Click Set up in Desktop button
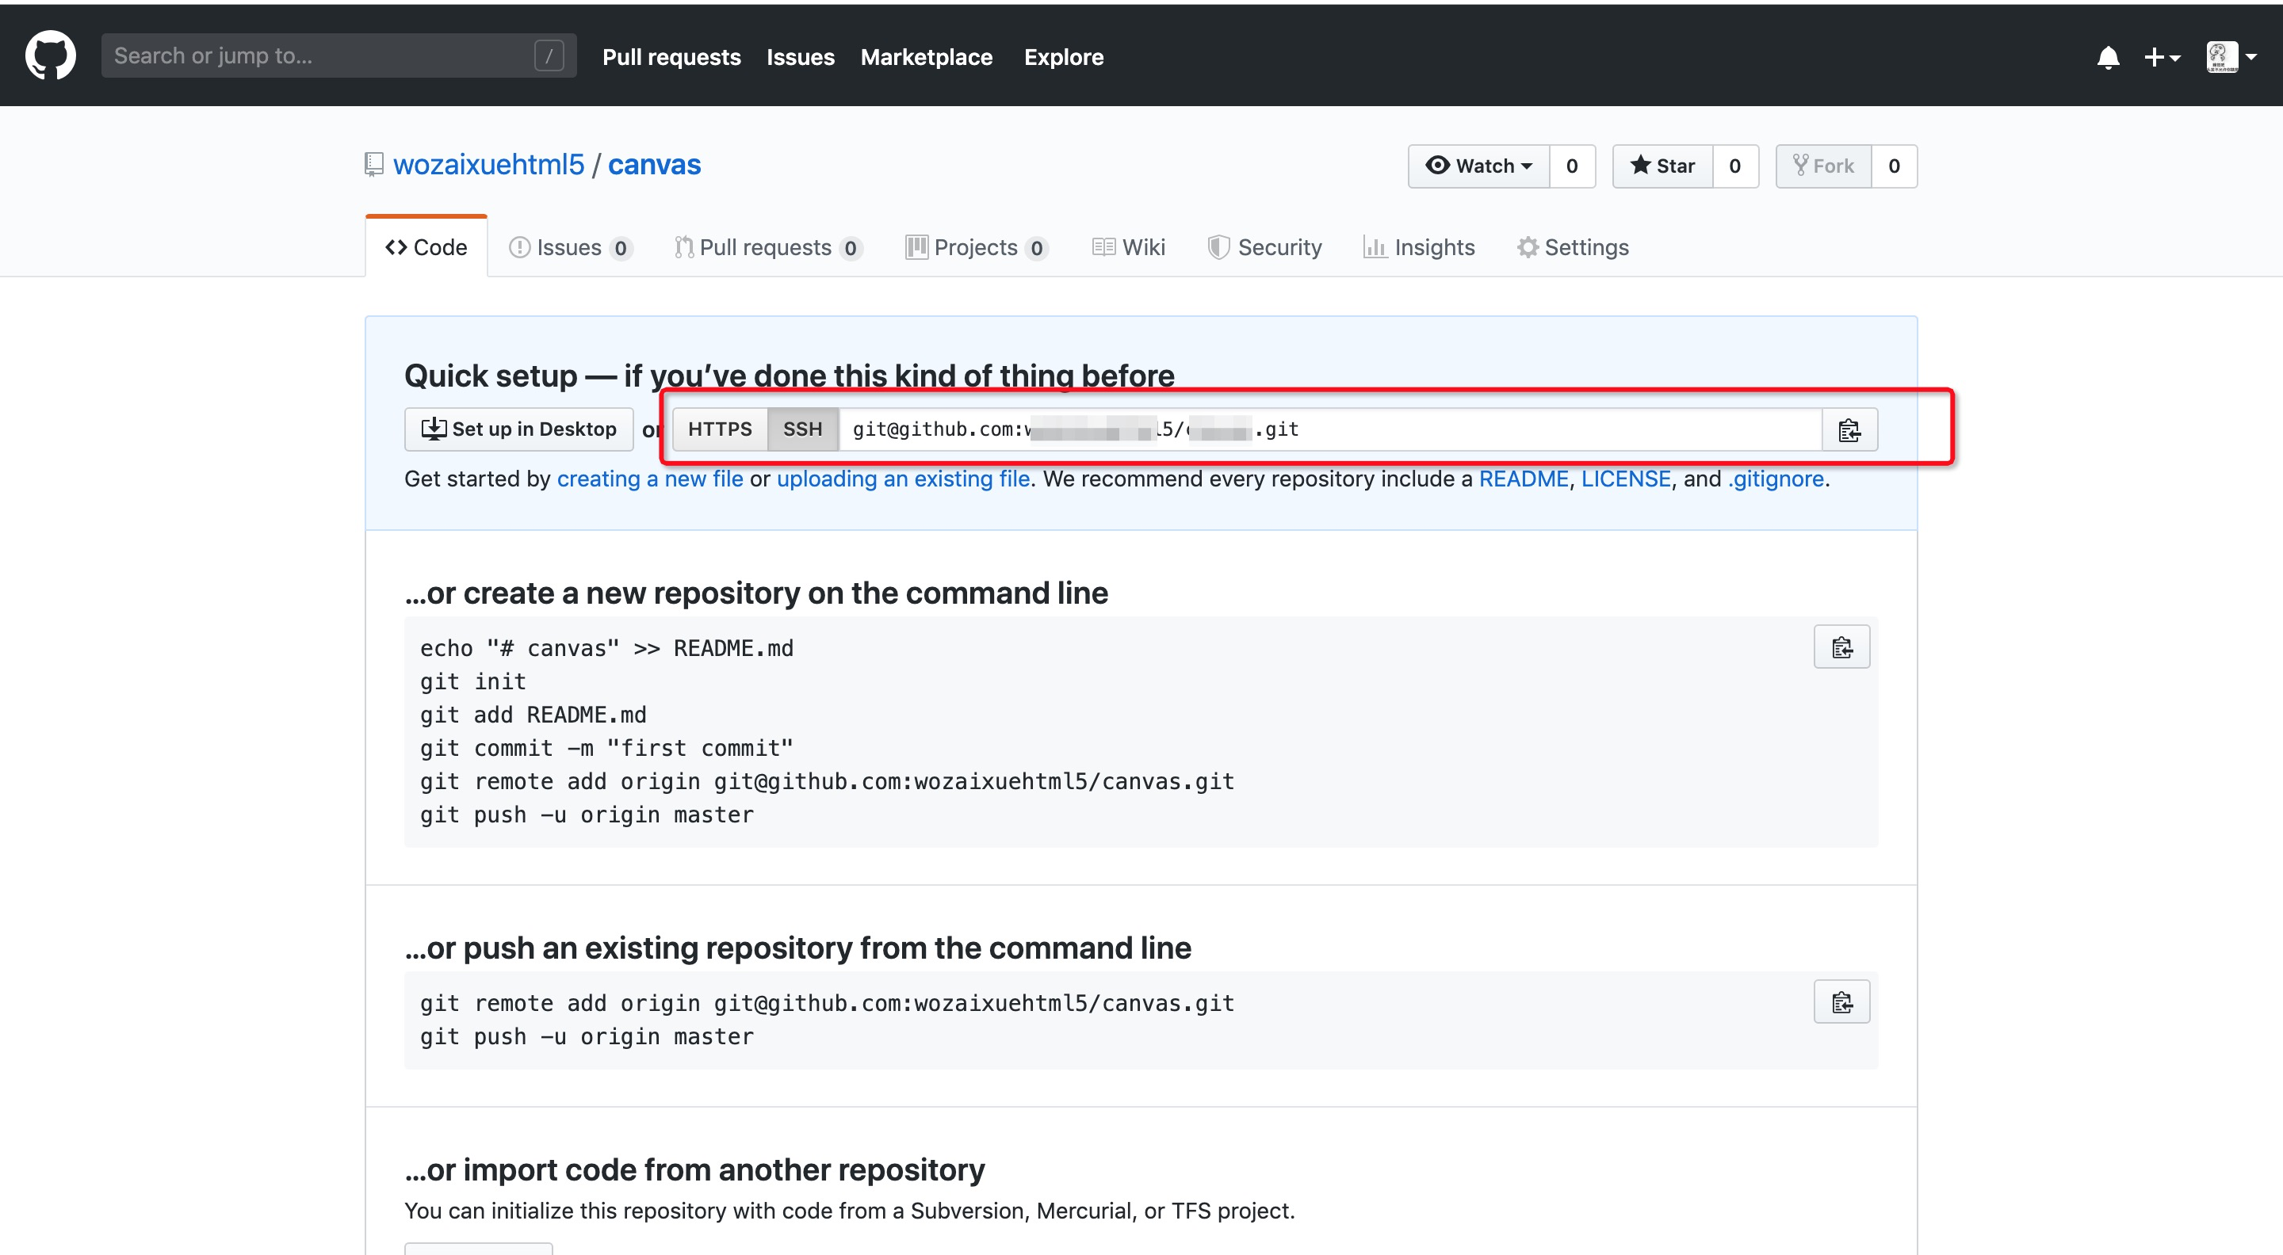 pyautogui.click(x=518, y=429)
